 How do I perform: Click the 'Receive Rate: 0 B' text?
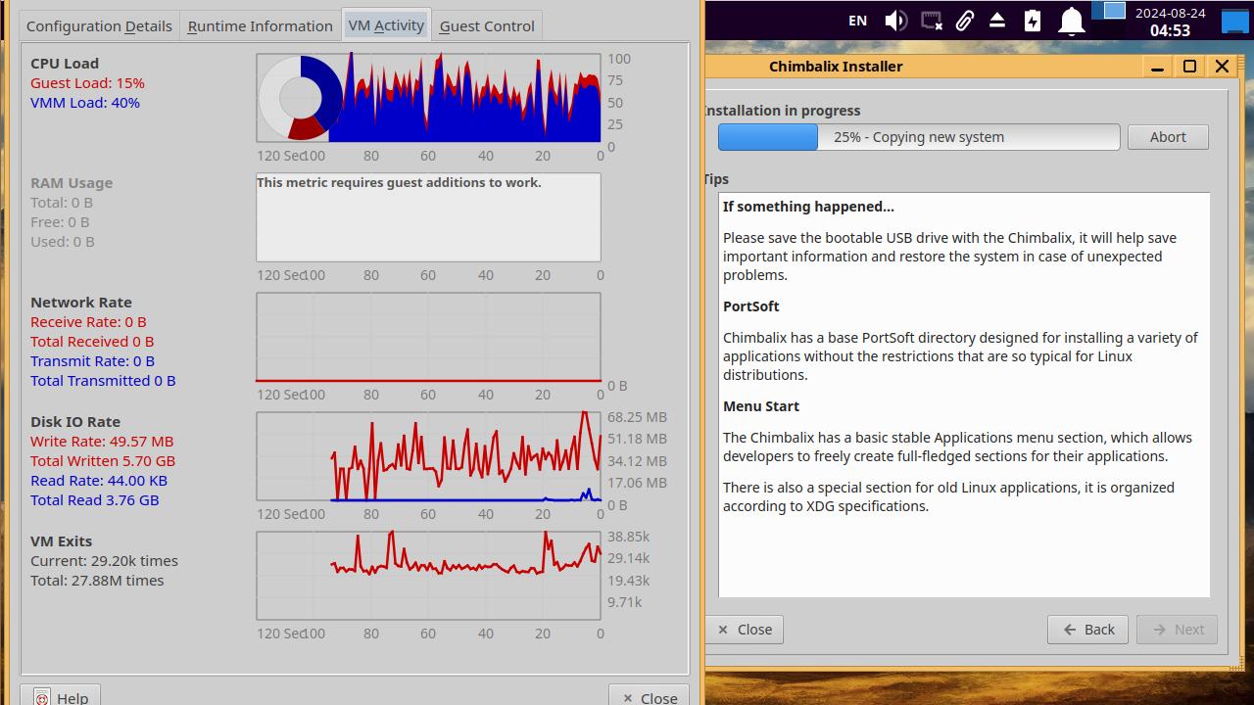click(88, 322)
